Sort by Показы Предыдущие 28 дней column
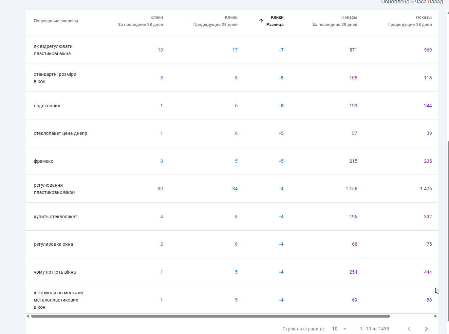Viewport: 449px width, 334px height. pyautogui.click(x=409, y=21)
